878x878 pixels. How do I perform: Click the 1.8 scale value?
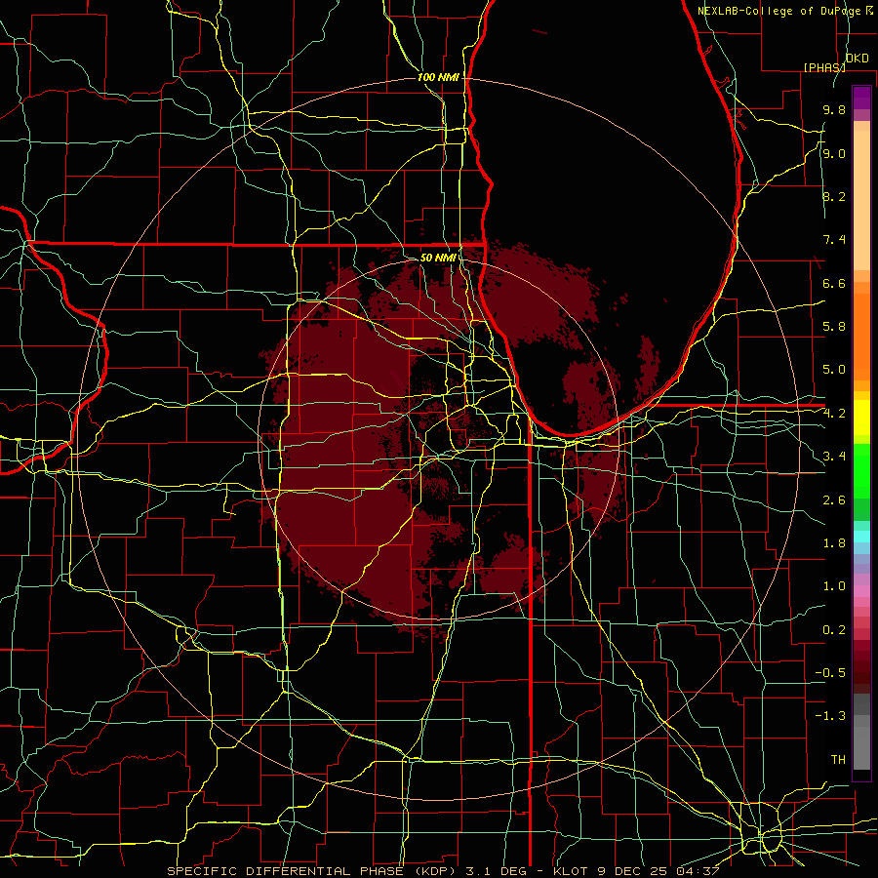834,543
